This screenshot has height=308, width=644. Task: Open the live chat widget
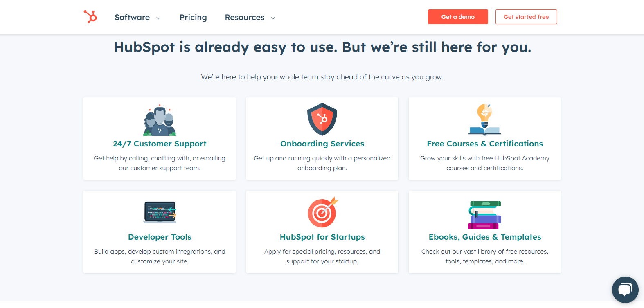pyautogui.click(x=625, y=290)
